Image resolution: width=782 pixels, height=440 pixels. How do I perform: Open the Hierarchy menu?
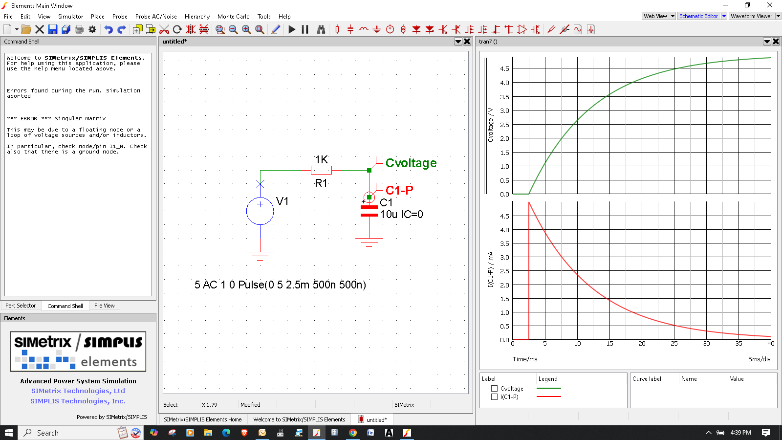(197, 16)
